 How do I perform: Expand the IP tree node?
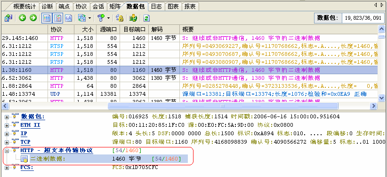coord(7,134)
